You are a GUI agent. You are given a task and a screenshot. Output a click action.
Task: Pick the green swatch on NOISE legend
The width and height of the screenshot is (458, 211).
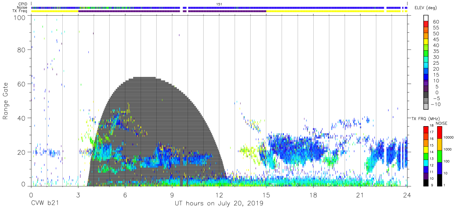(x=439, y=156)
